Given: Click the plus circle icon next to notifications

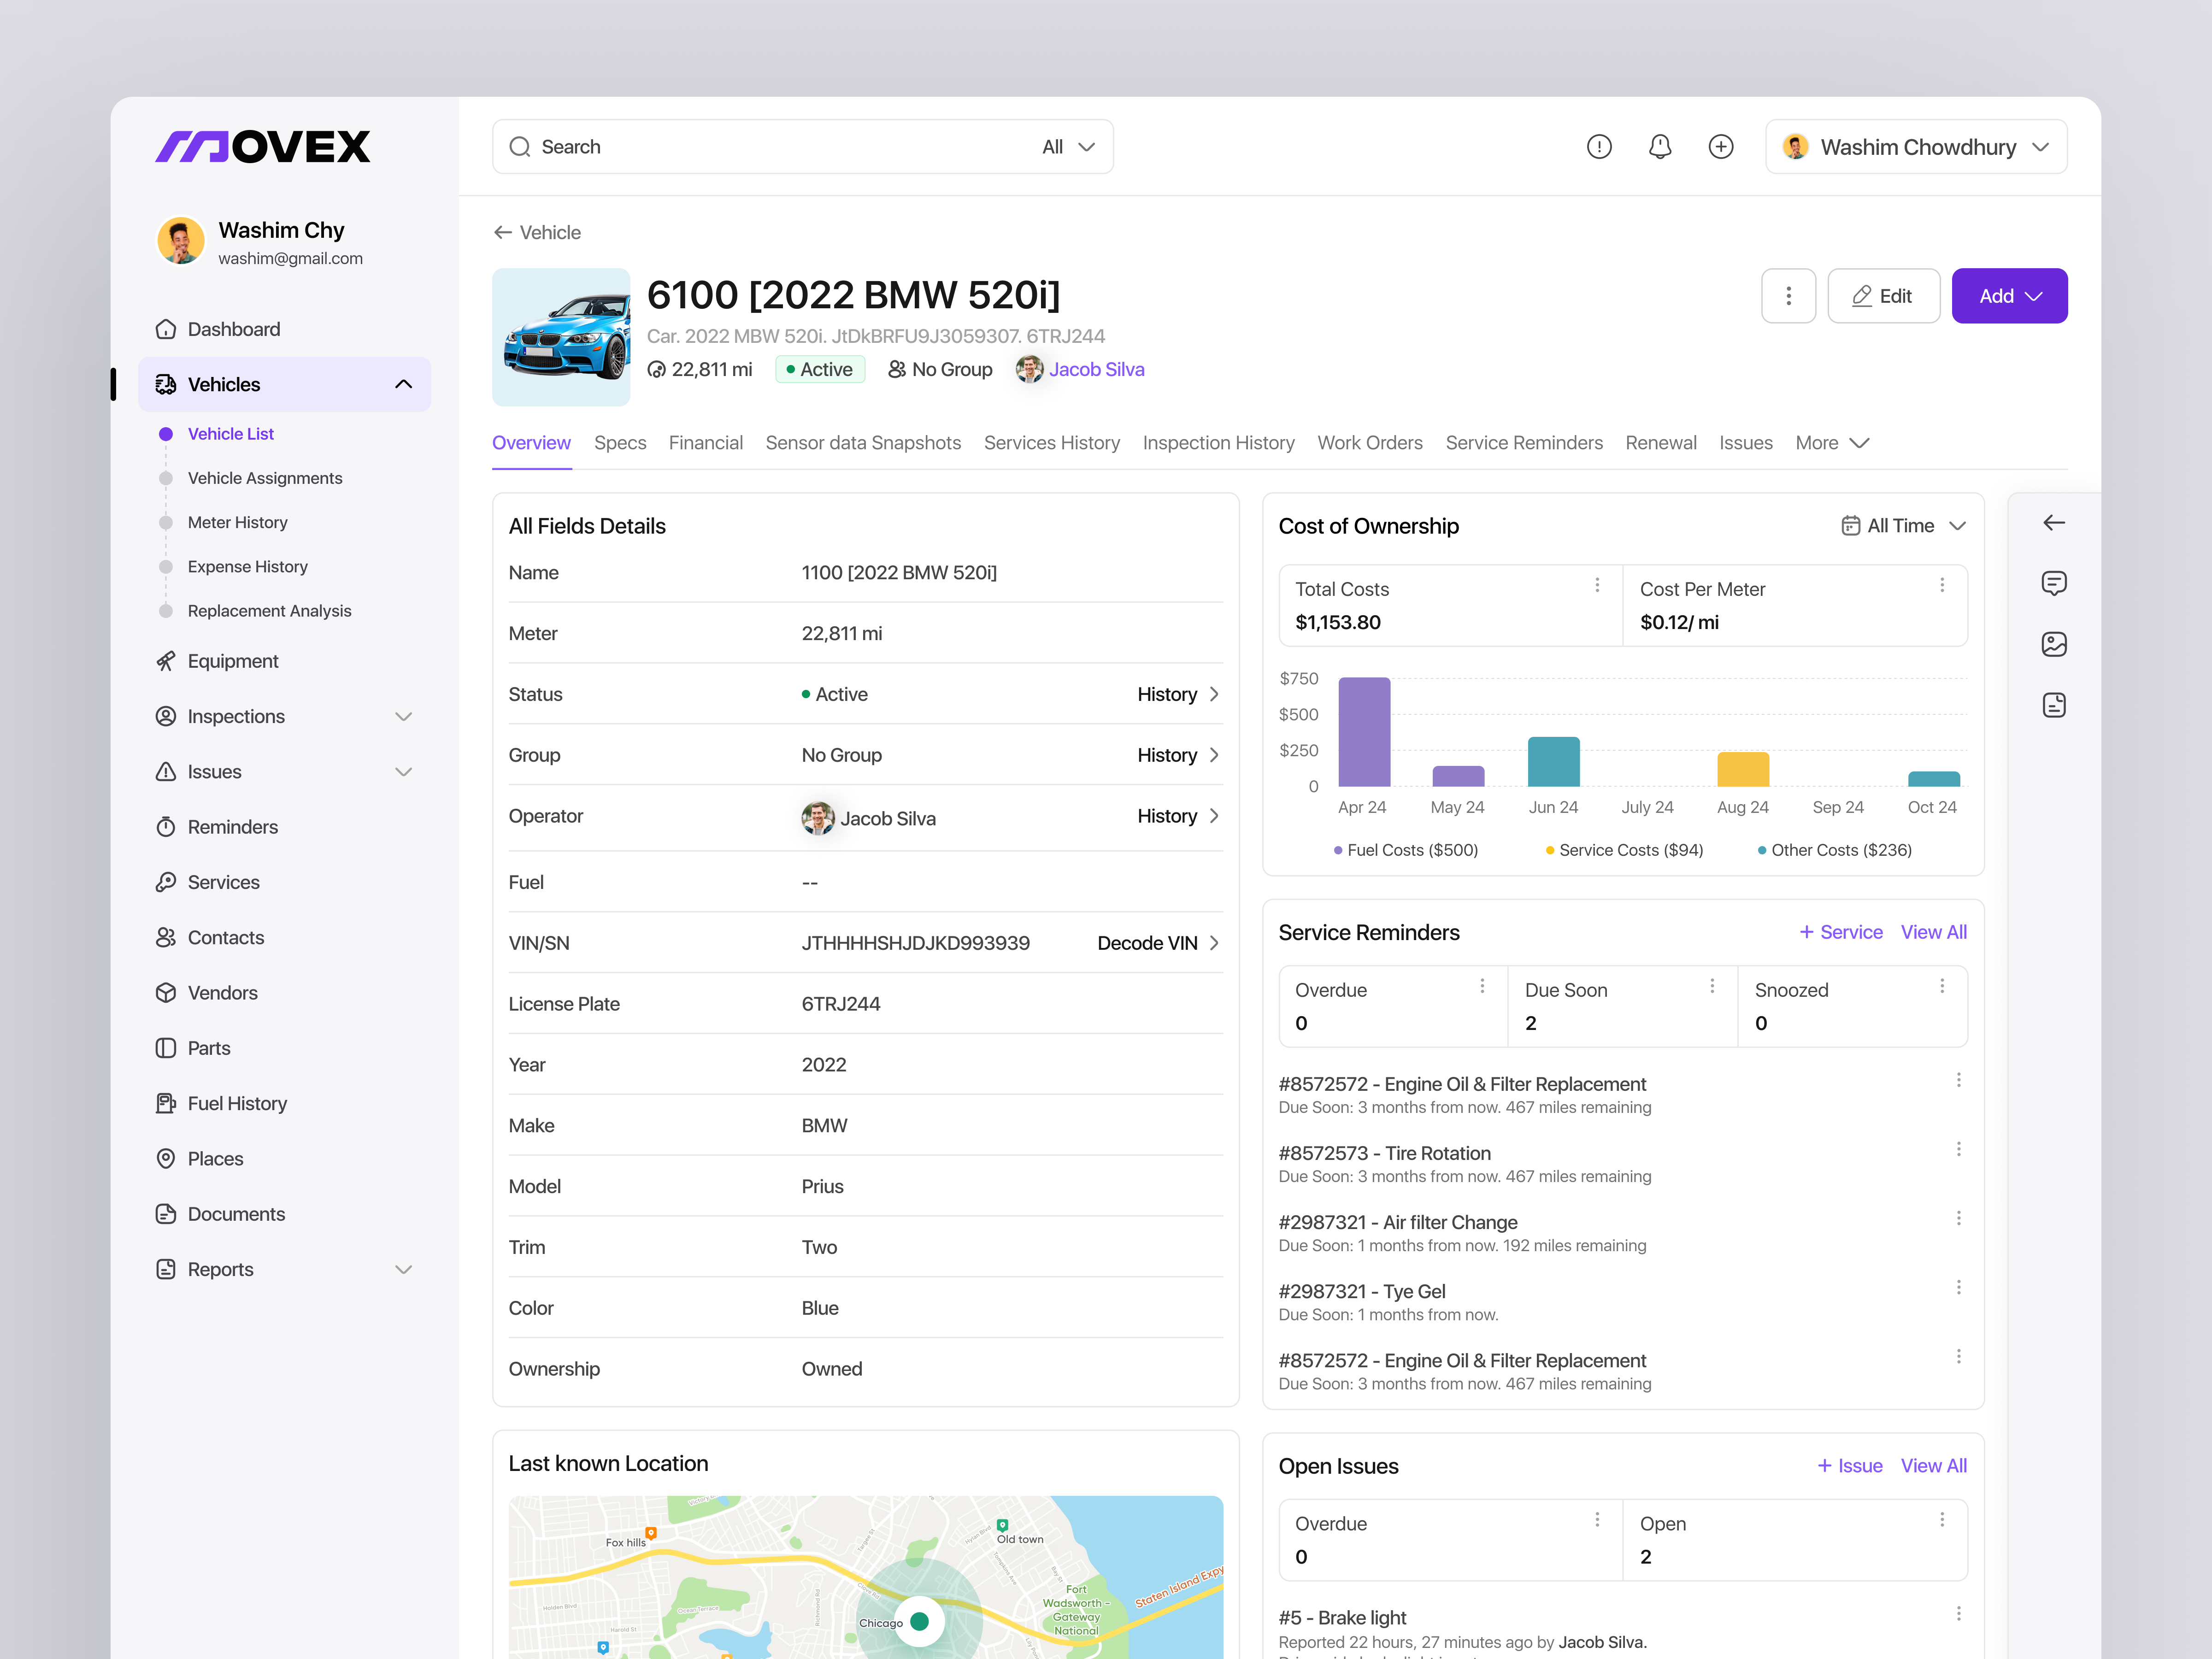Looking at the screenshot, I should pos(1721,146).
